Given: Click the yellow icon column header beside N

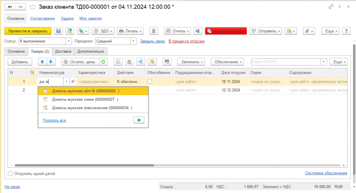Looking at the screenshot, I should tap(32, 73).
